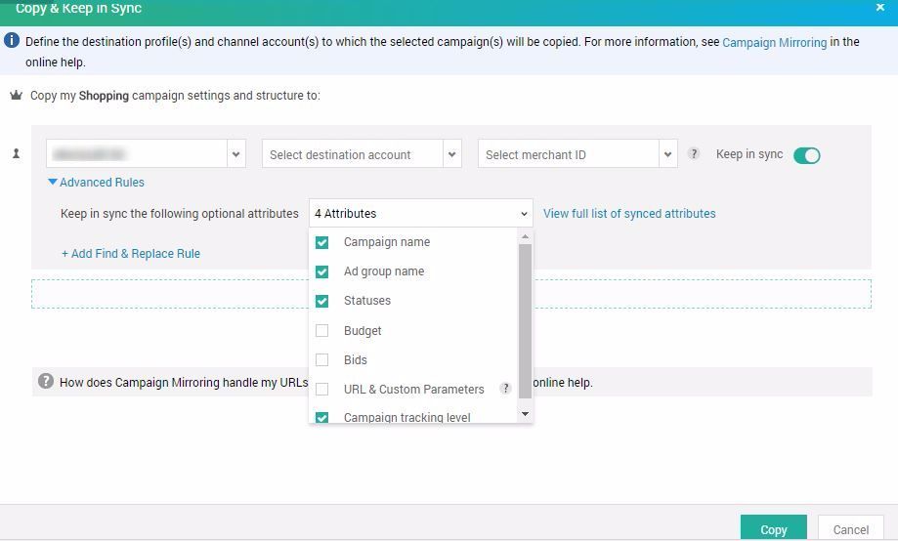Click attribute list scrollbar up arrow
This screenshot has width=898, height=541.
(525, 236)
